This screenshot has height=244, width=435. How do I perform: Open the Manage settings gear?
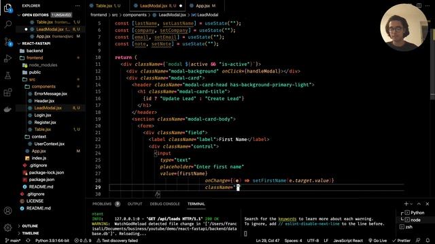coord(7,228)
